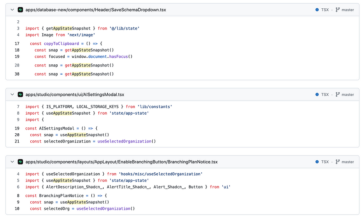363x218 pixels.
Task: Click line number 10 in BranchingPlanNotice.tsx
Action: (17, 209)
